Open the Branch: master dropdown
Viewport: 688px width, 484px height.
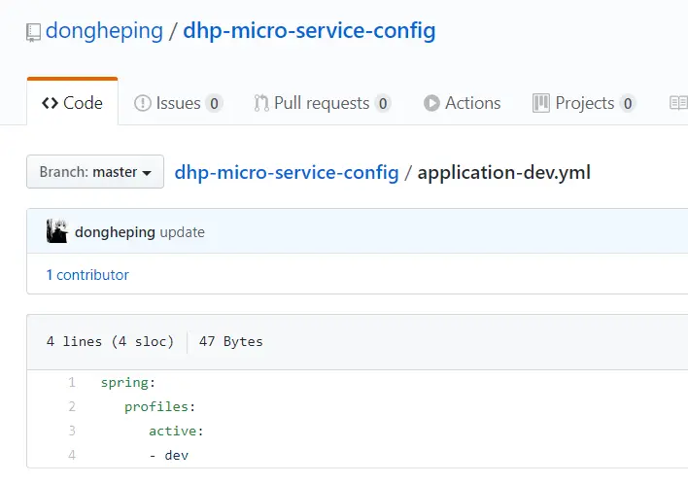pyautogui.click(x=95, y=172)
